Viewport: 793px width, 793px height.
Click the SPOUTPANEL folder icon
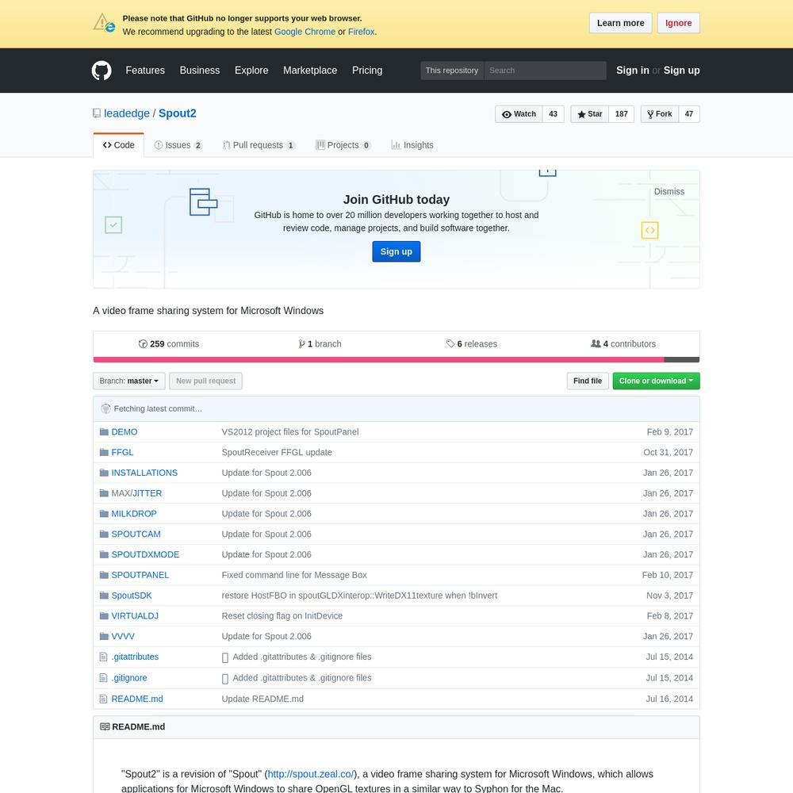point(104,575)
